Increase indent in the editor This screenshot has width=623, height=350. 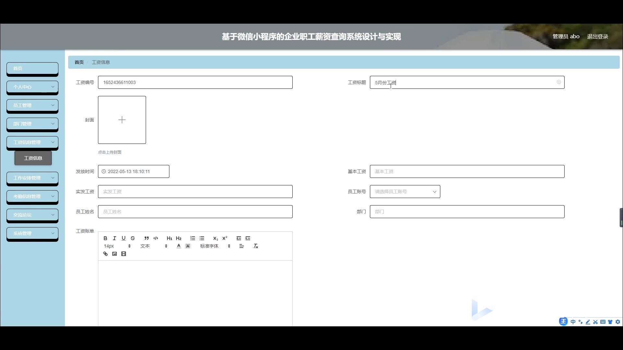248,238
